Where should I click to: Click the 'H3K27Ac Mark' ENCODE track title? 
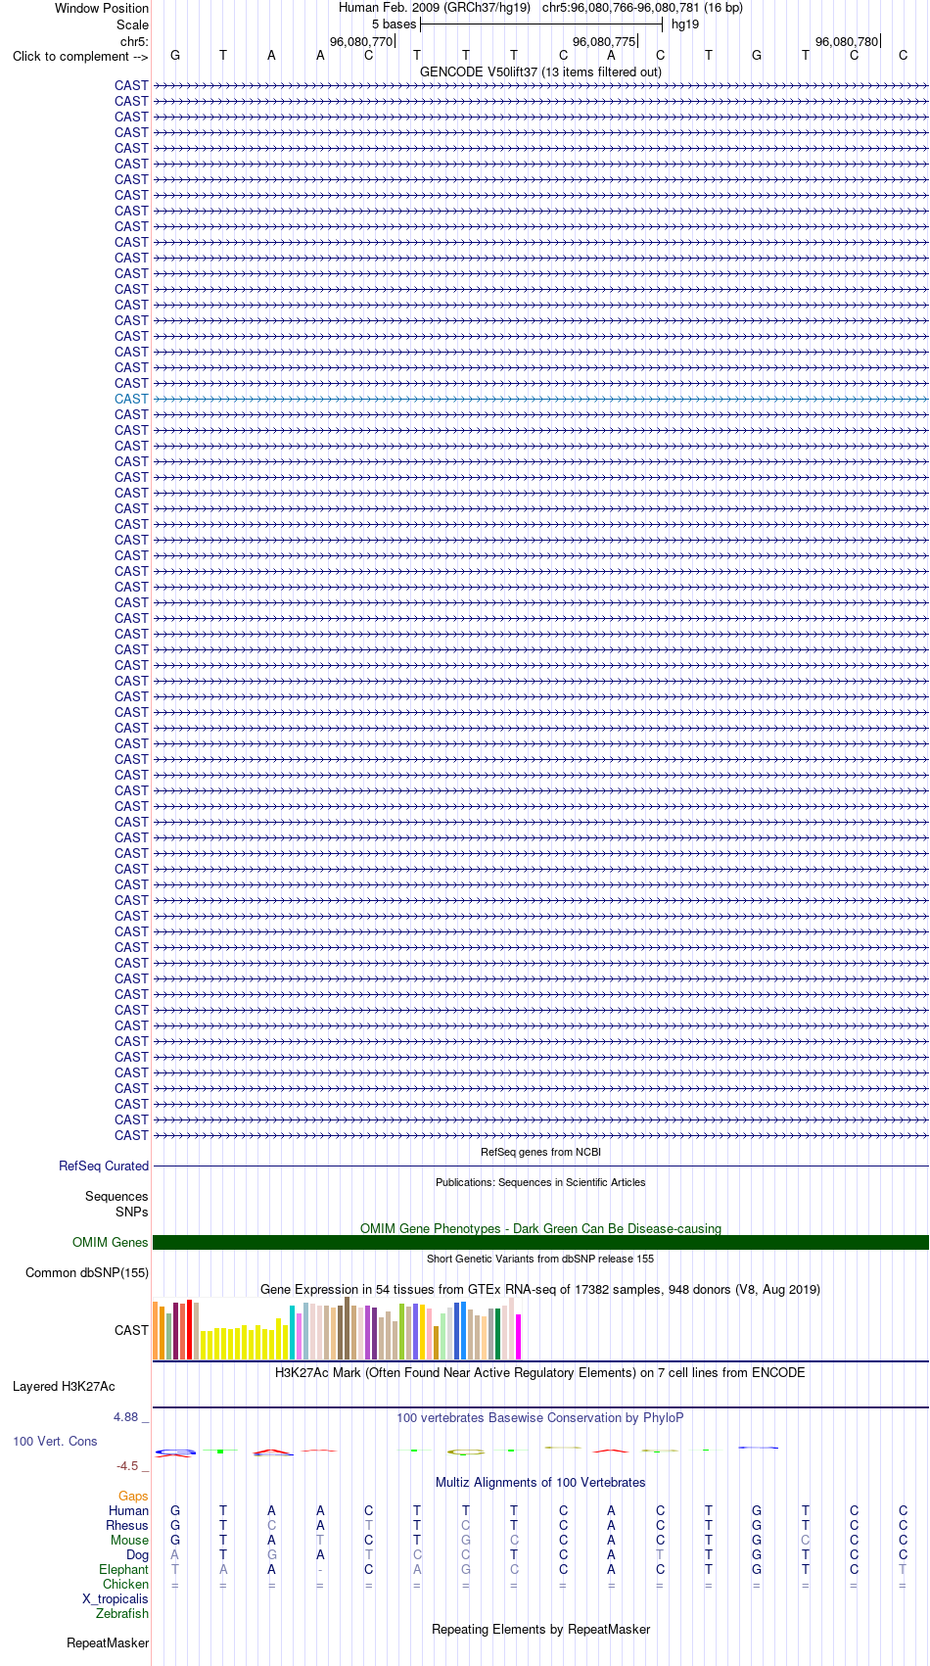540,1372
